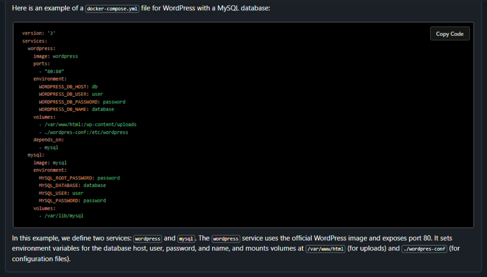Viewport: 487px width, 277px height.
Task: Click the version: '3' line
Action: point(35,33)
